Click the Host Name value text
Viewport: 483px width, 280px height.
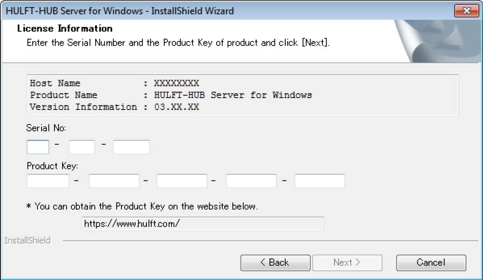[x=176, y=83]
